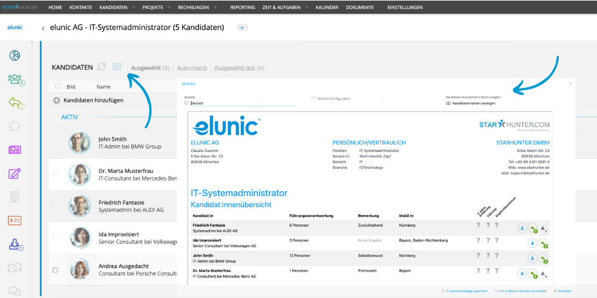The width and height of the screenshot is (597, 298).
Task: Click the refresh icon beside KANDIDATEN
Action: coord(101,67)
